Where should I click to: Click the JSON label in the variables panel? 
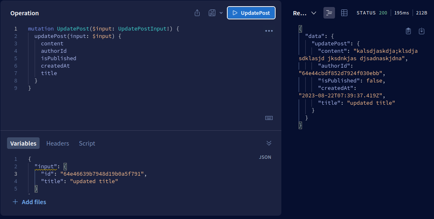(x=265, y=157)
